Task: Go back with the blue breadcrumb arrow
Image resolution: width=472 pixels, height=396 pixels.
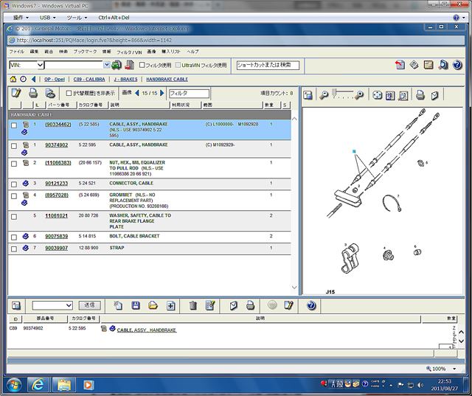Action: point(33,79)
